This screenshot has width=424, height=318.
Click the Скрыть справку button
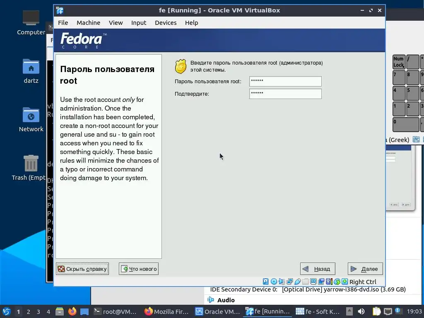pos(82,269)
